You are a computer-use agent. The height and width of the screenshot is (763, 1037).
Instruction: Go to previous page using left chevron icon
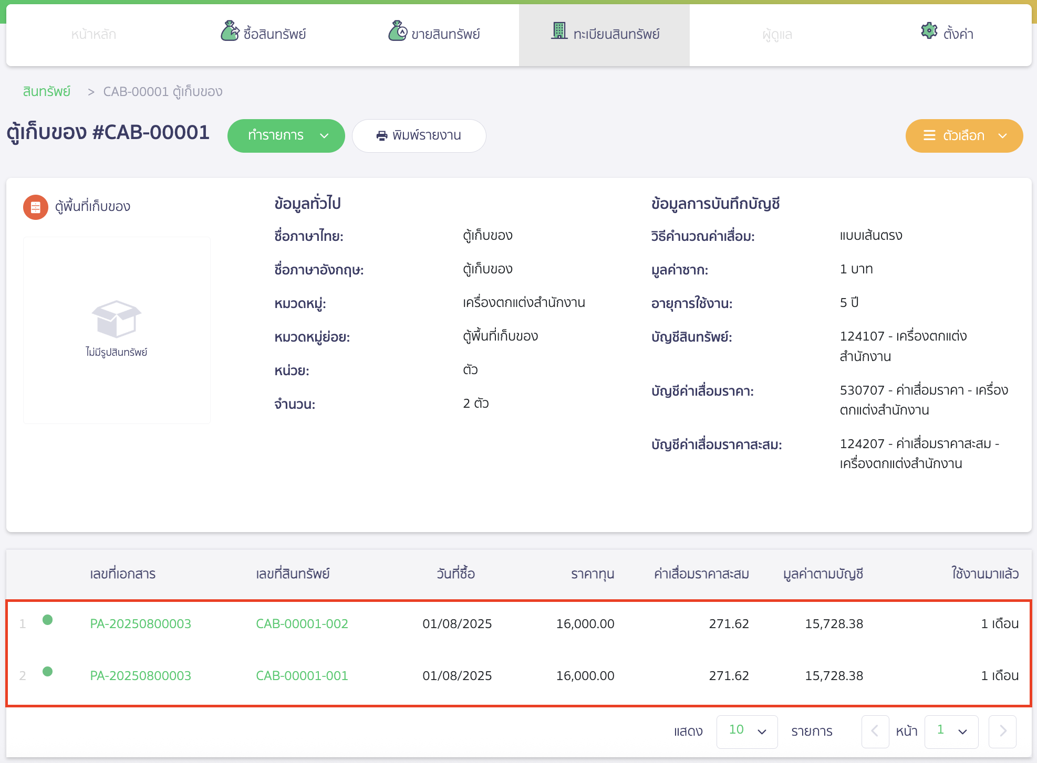pos(875,732)
